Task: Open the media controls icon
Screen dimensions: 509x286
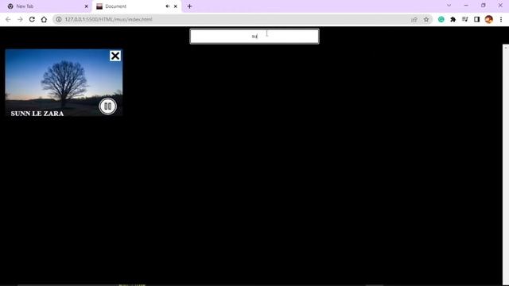Action: (x=464, y=19)
